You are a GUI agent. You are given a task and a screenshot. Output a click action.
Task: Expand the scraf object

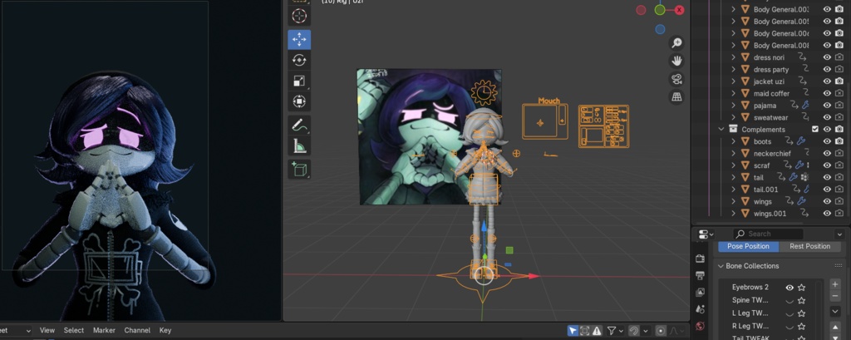(x=733, y=165)
